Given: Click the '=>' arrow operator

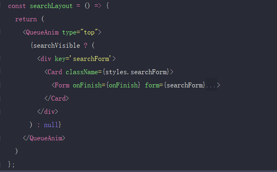Looking at the screenshot, I should 98,6.
